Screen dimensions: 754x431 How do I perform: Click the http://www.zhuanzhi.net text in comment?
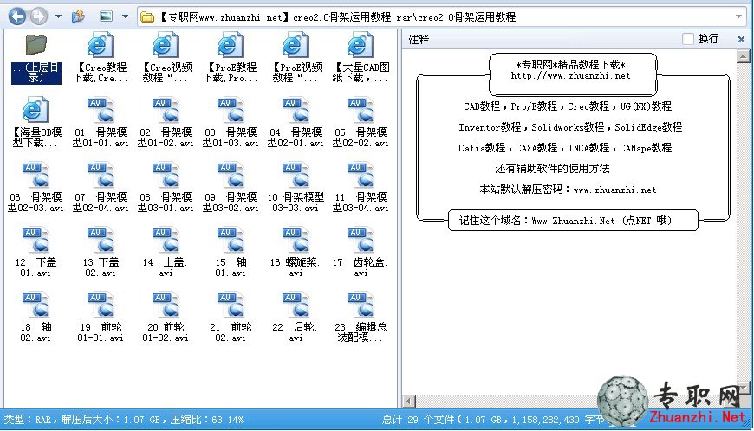point(570,76)
